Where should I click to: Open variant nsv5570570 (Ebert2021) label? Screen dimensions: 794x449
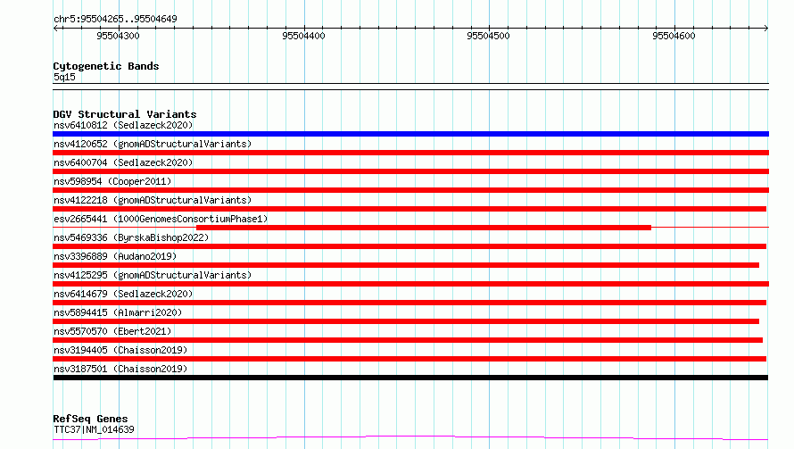112,331
